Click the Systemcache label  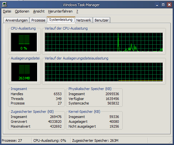click(x=79, y=103)
